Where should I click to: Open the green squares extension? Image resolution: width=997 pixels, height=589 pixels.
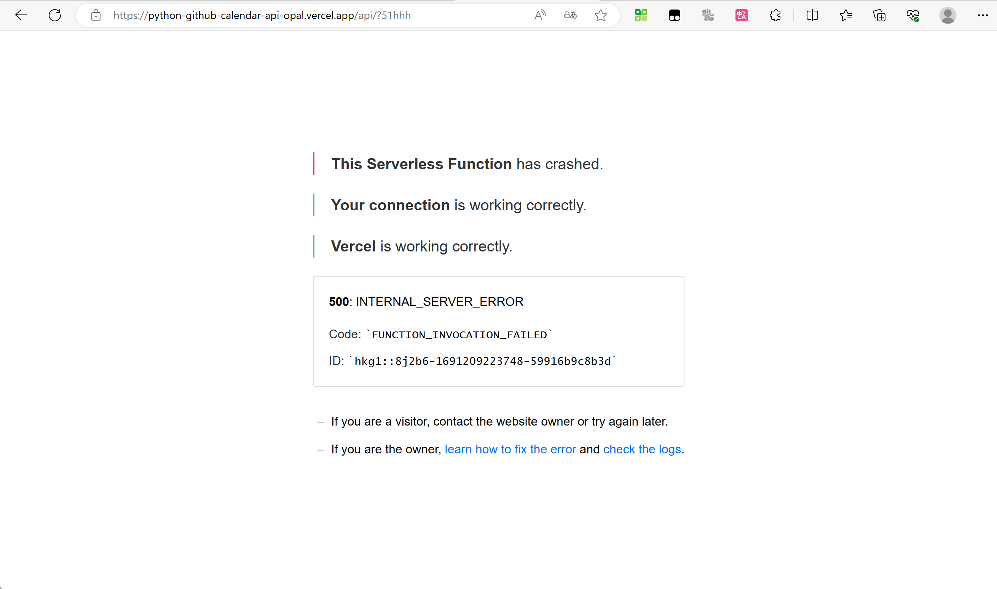click(x=641, y=16)
